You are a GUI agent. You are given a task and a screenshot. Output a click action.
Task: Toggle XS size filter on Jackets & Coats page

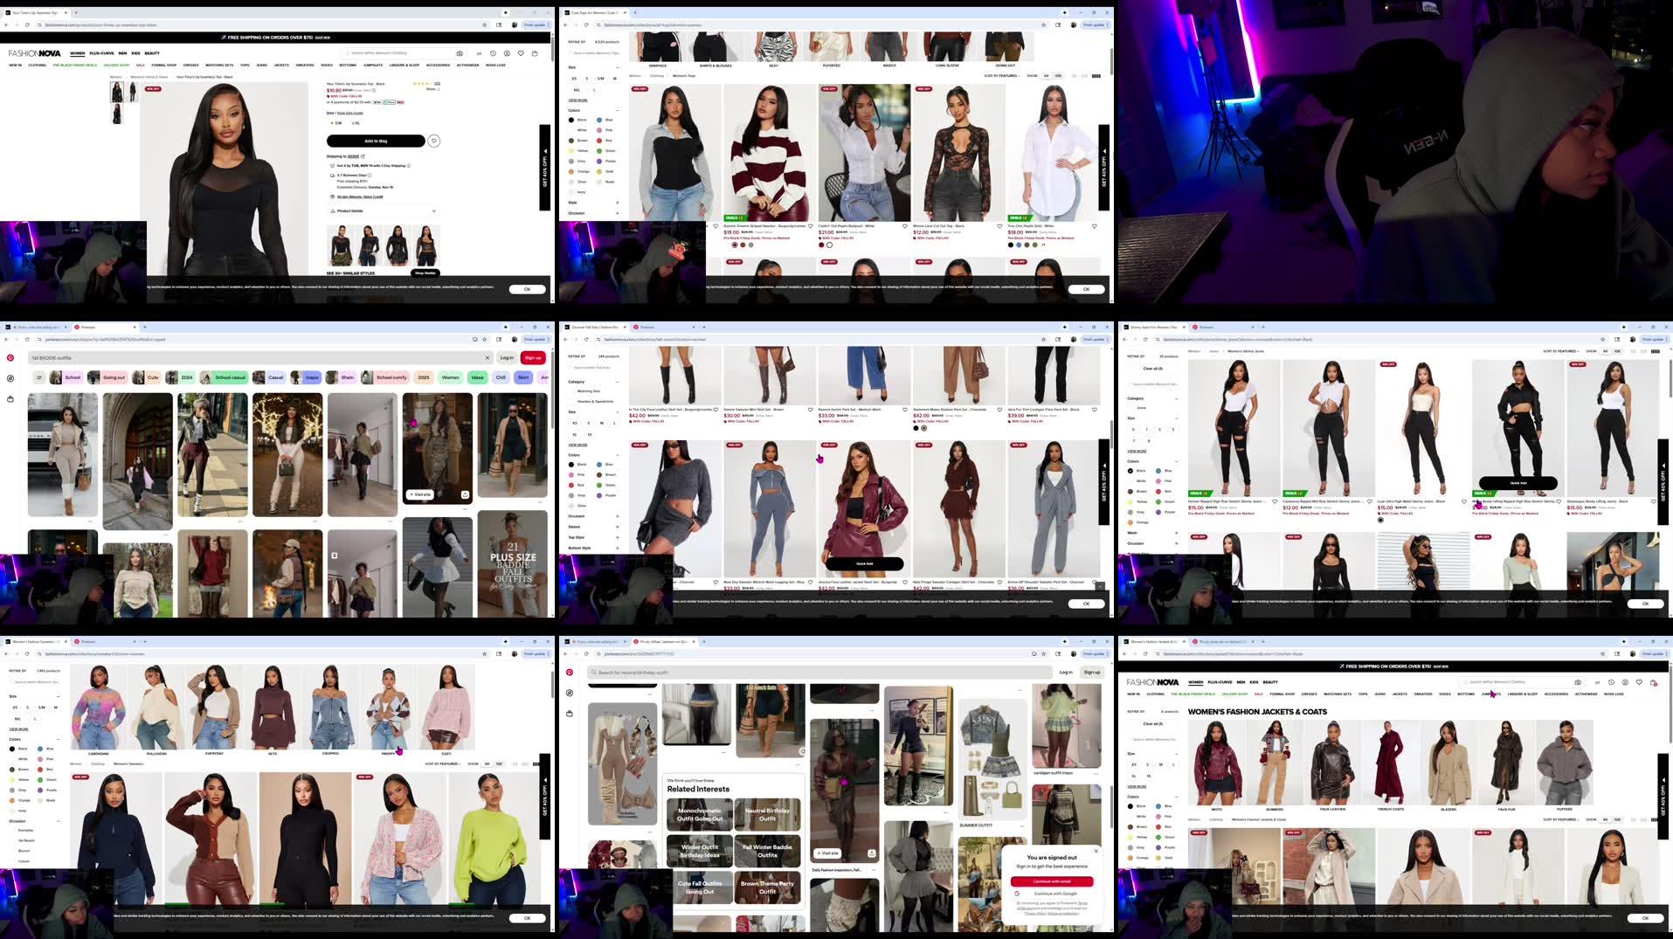click(1134, 764)
